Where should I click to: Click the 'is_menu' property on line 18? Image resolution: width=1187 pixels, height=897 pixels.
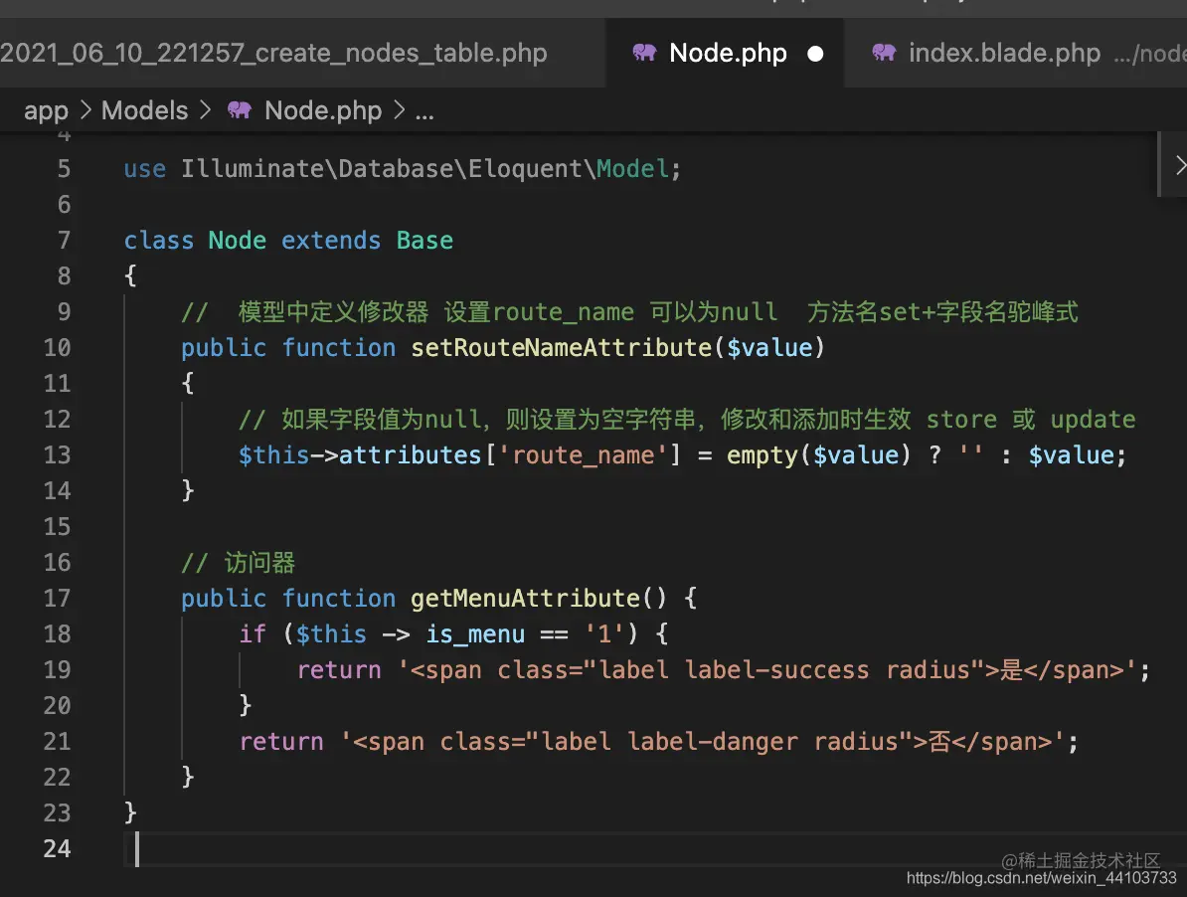tap(474, 634)
